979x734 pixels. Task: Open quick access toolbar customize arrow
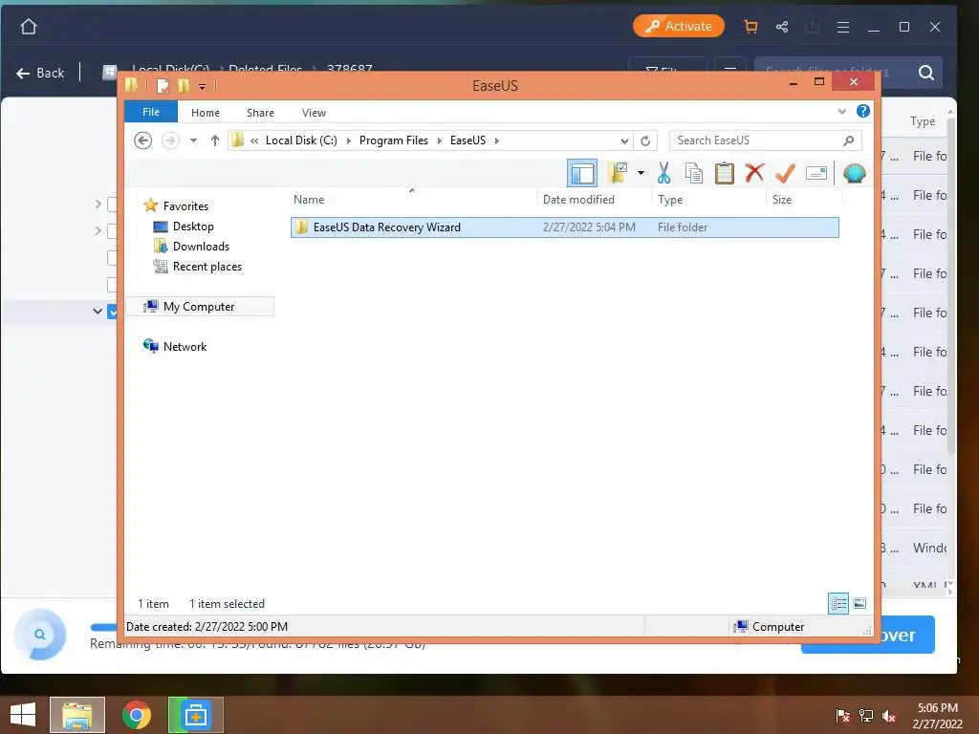[202, 87]
